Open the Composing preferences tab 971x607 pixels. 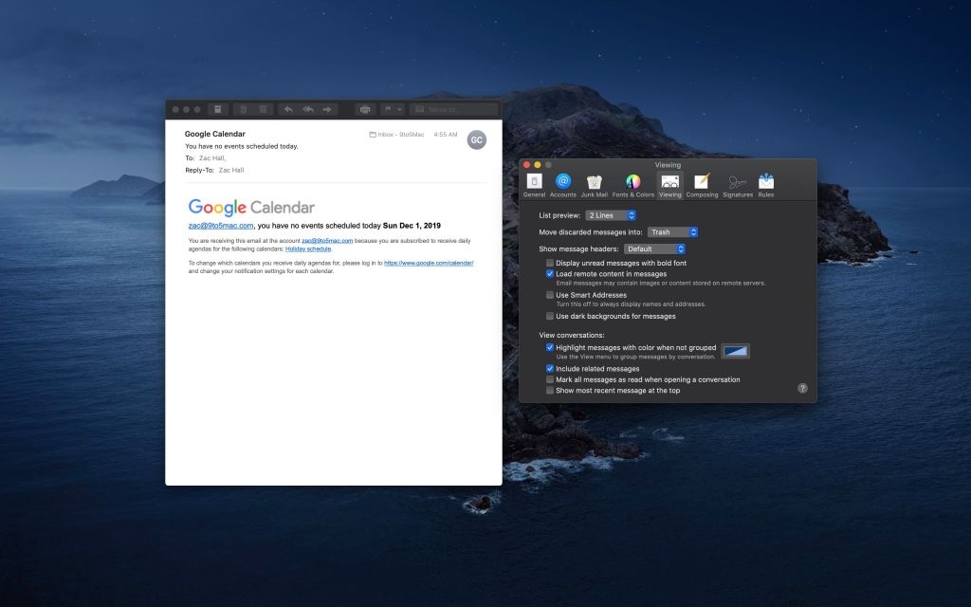point(702,185)
